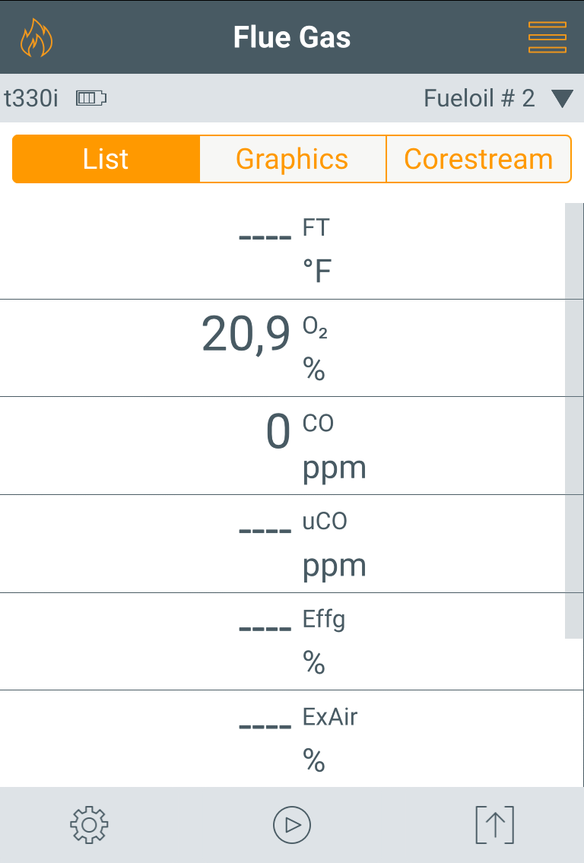The height and width of the screenshot is (863, 584).
Task: Tap the ExAir % measurement row
Action: [283, 738]
